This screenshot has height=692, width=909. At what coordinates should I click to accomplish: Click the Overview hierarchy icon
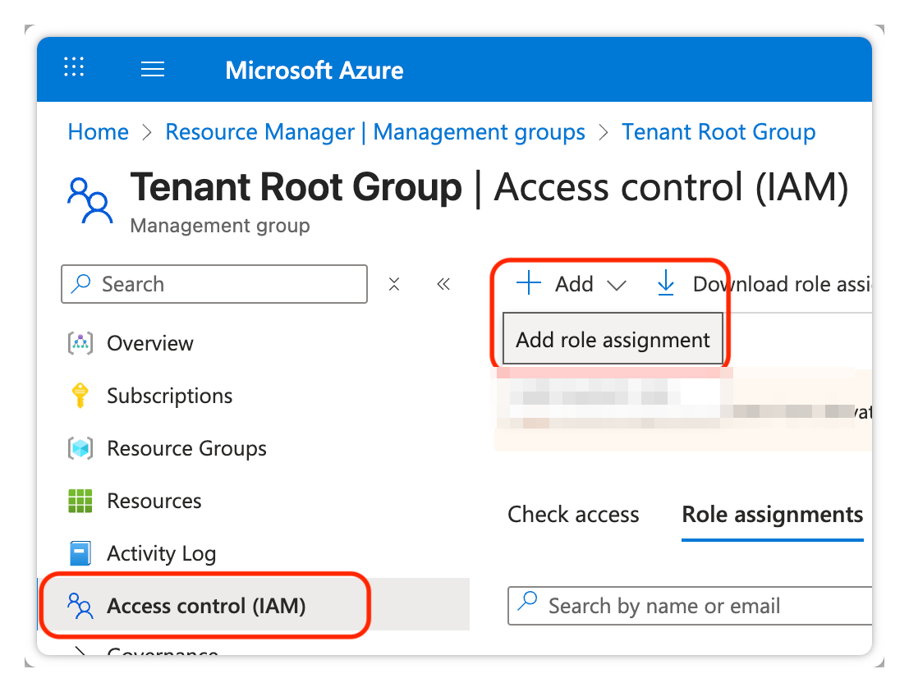click(80, 343)
